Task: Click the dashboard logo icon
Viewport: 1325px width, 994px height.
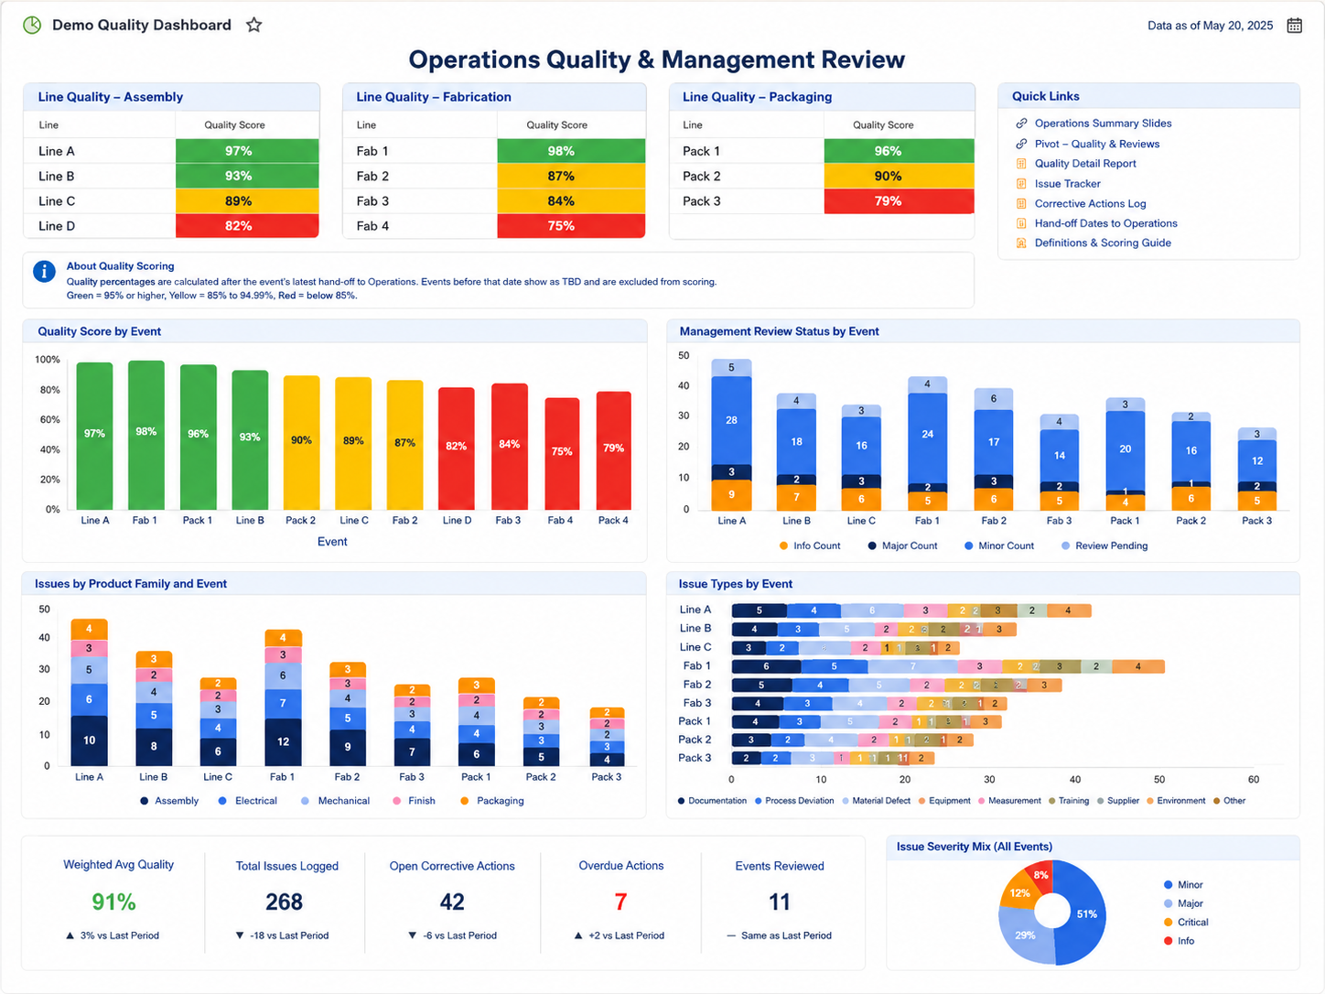Action: coord(32,25)
